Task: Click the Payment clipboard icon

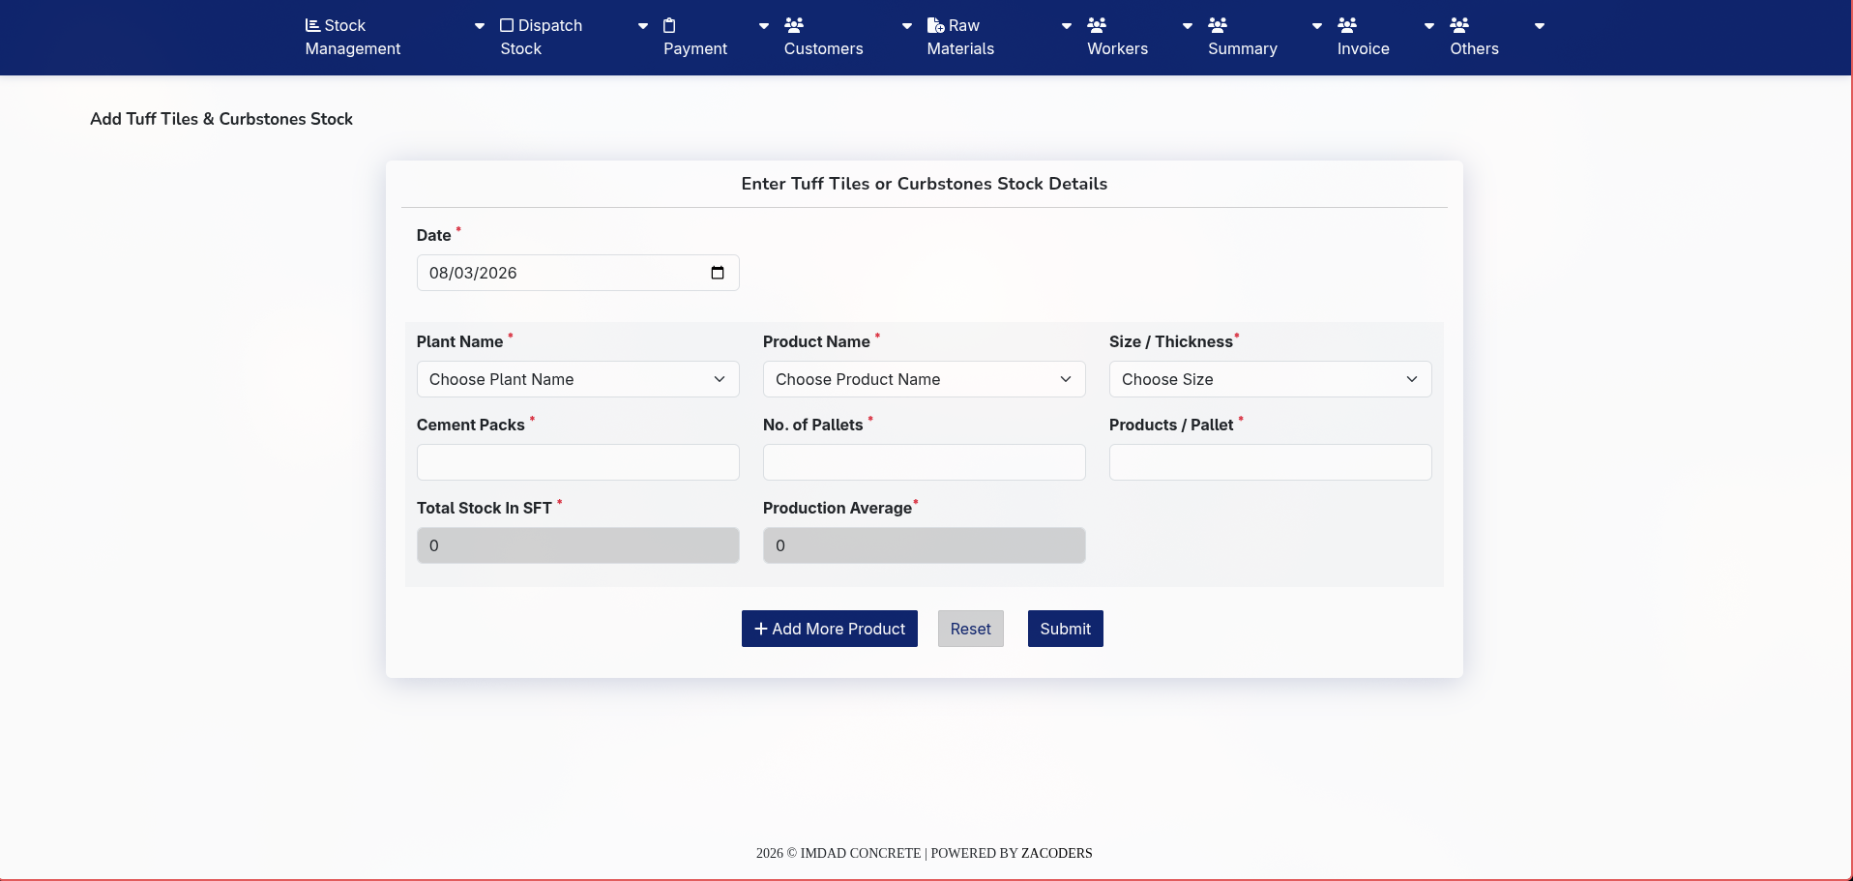Action: pyautogui.click(x=669, y=25)
